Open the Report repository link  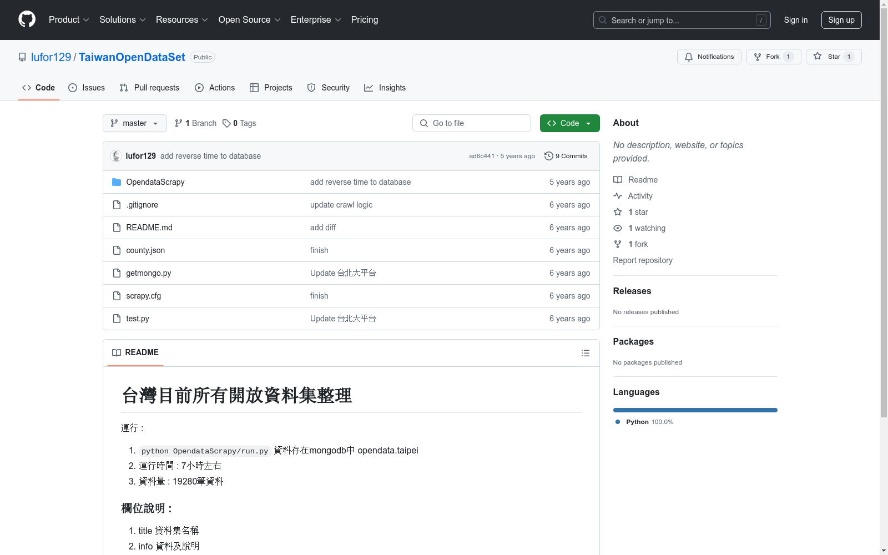coord(643,260)
